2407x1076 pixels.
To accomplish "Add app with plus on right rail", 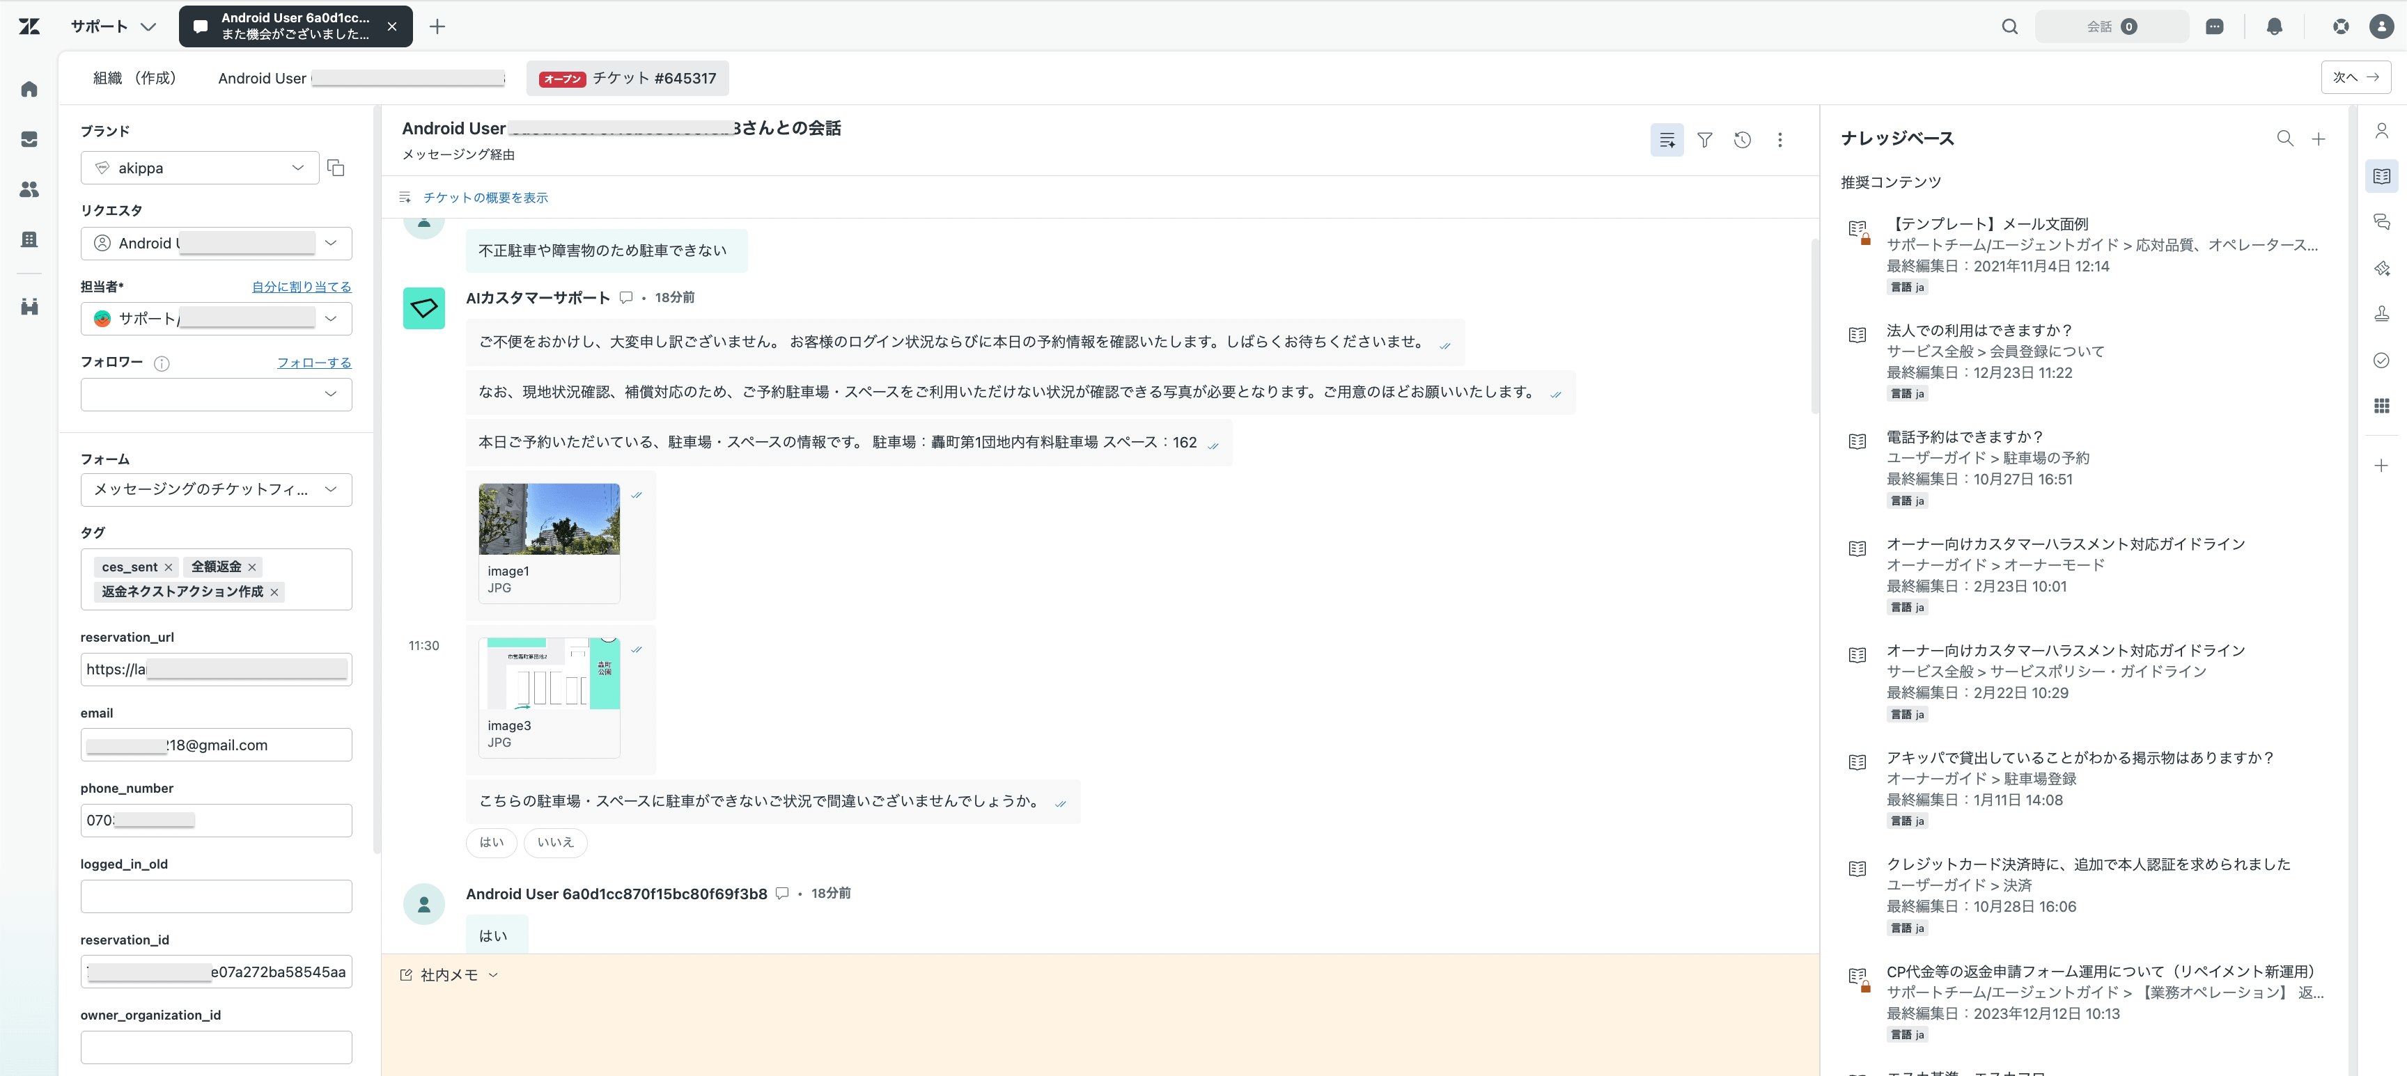I will pyautogui.click(x=2381, y=465).
